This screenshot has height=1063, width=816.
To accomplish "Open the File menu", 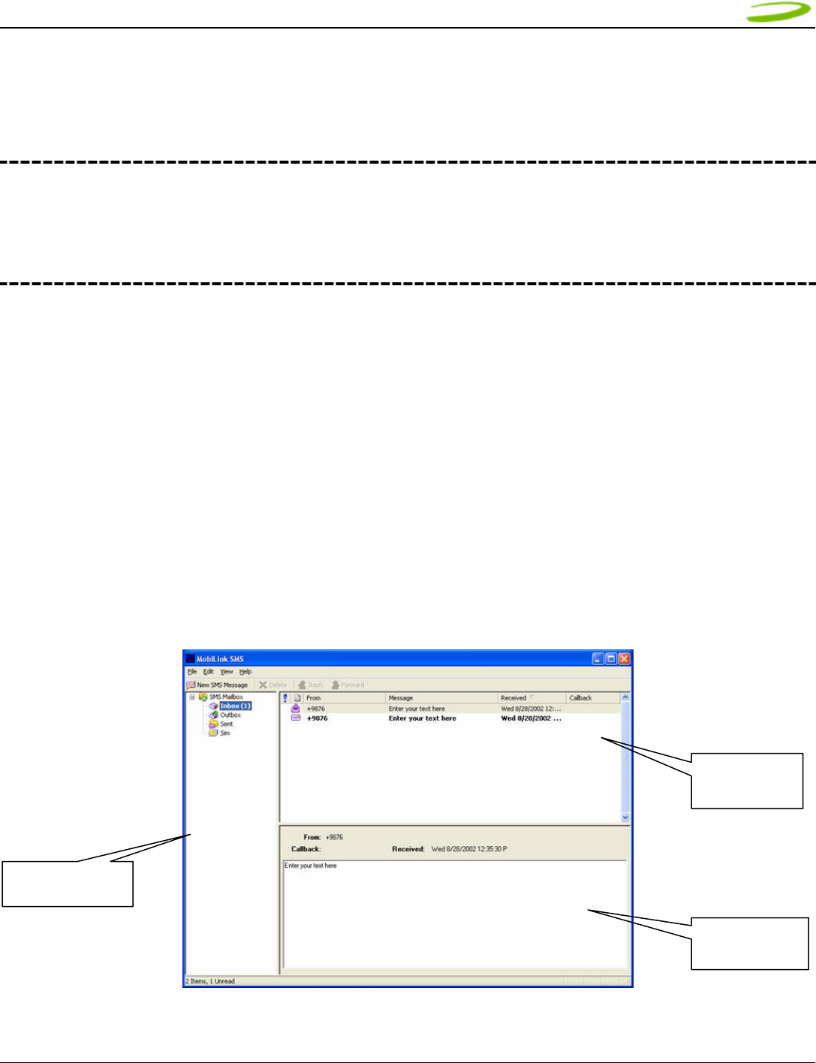I will pos(192,672).
